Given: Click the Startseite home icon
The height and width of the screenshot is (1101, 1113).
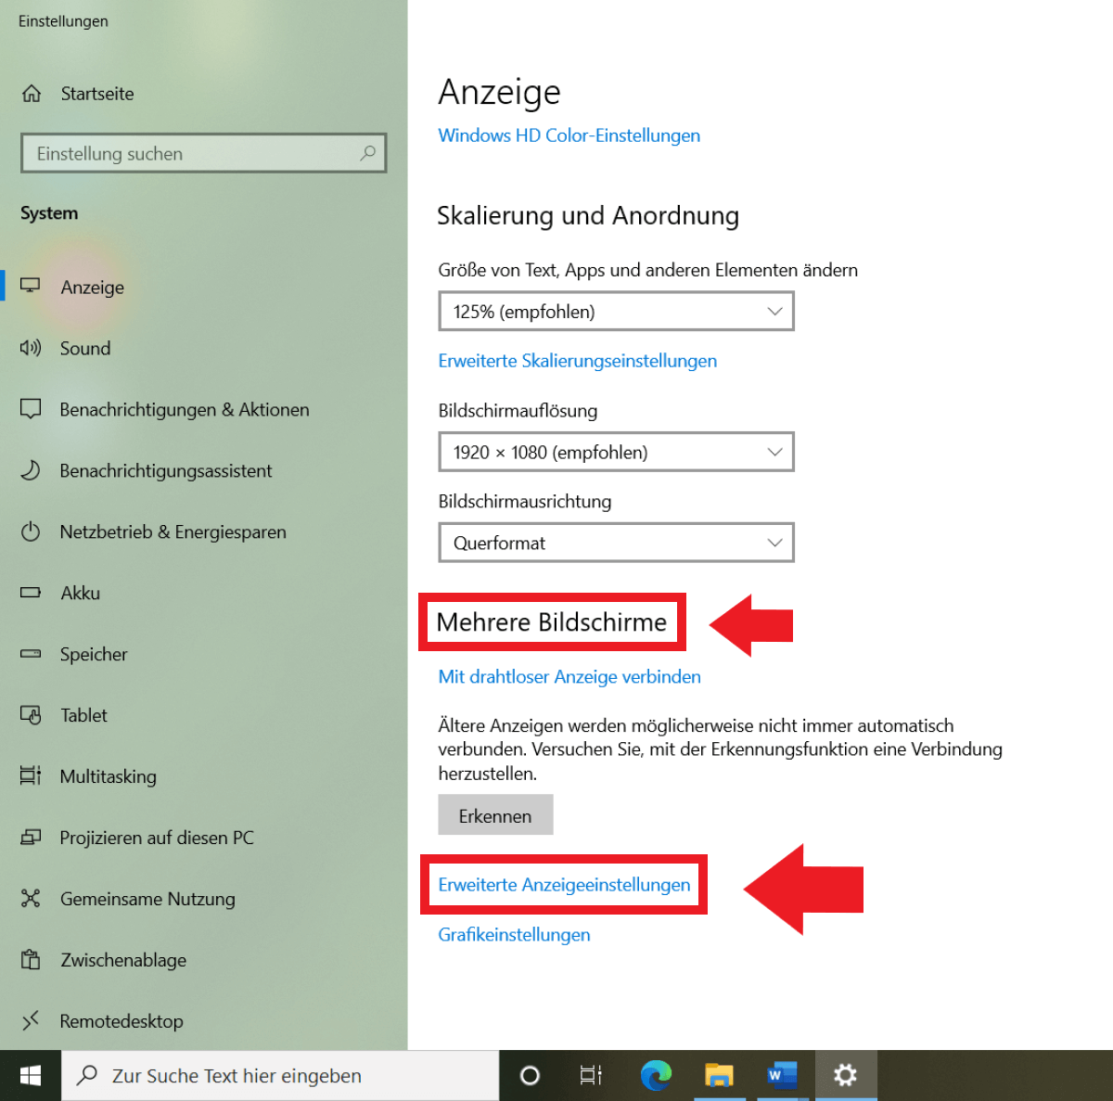Looking at the screenshot, I should [32, 94].
